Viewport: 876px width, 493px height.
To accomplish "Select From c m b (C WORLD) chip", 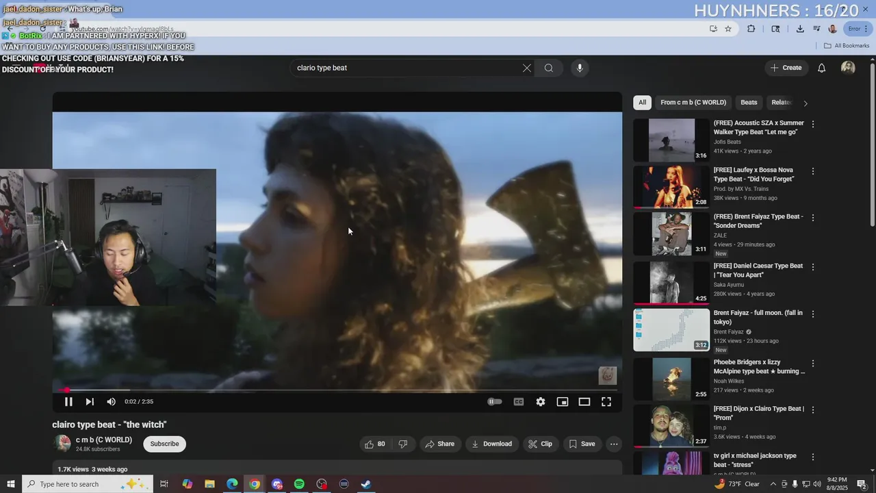I will tap(693, 103).
